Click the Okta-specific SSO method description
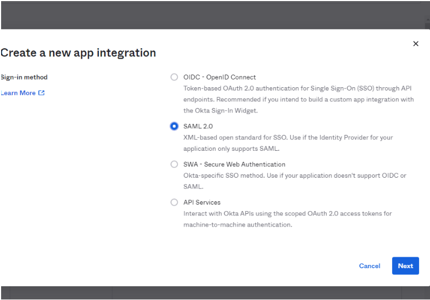The width and height of the screenshot is (430, 300). 295,181
